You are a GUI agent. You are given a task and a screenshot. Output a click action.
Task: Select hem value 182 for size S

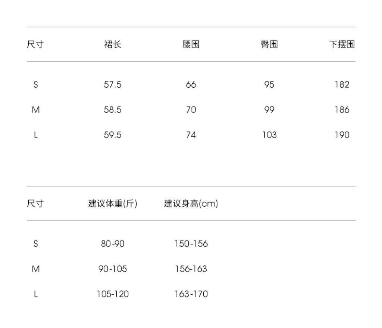(342, 85)
